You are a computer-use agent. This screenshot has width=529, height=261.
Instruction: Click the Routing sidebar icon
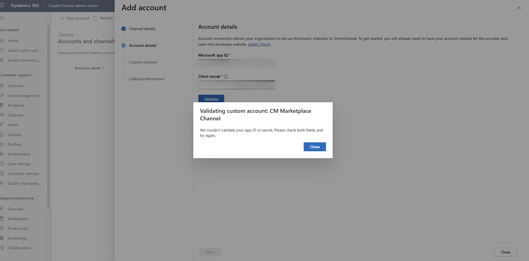(2, 144)
